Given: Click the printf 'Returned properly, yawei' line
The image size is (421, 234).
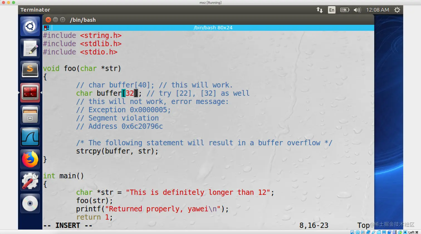Looking at the screenshot, I should pyautogui.click(x=153, y=209).
